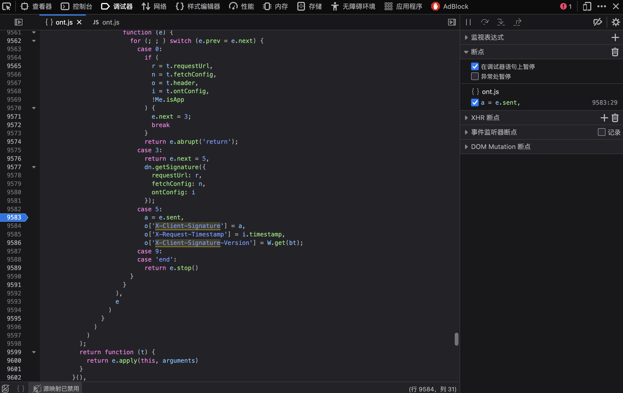Add an XHR breakpoint with plus icon
Viewport: 623px width, 393px height.
click(x=604, y=118)
